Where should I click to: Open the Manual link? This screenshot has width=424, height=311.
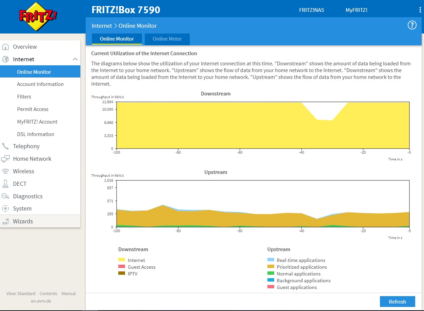pos(68,293)
